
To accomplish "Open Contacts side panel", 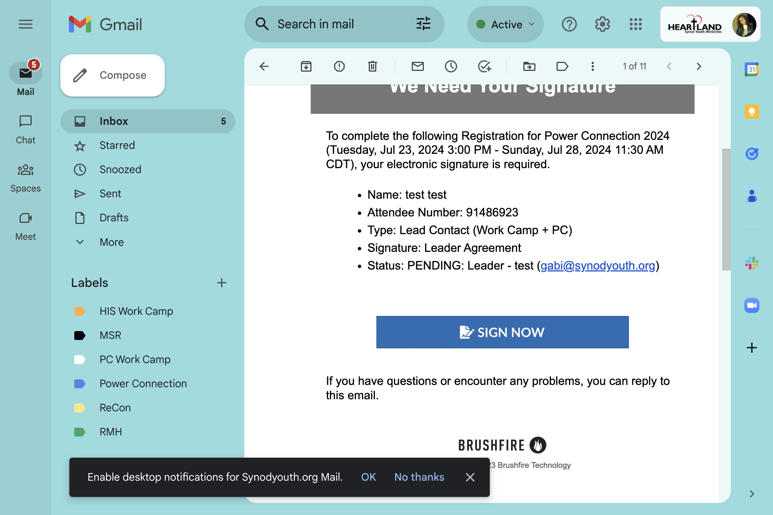I will coord(752,196).
